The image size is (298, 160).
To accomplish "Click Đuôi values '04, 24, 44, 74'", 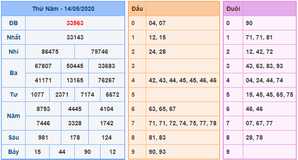I will coord(265,80).
